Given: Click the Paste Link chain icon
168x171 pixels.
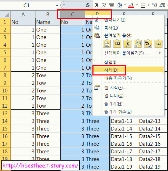Looking at the screenshot, I should click(158, 44).
